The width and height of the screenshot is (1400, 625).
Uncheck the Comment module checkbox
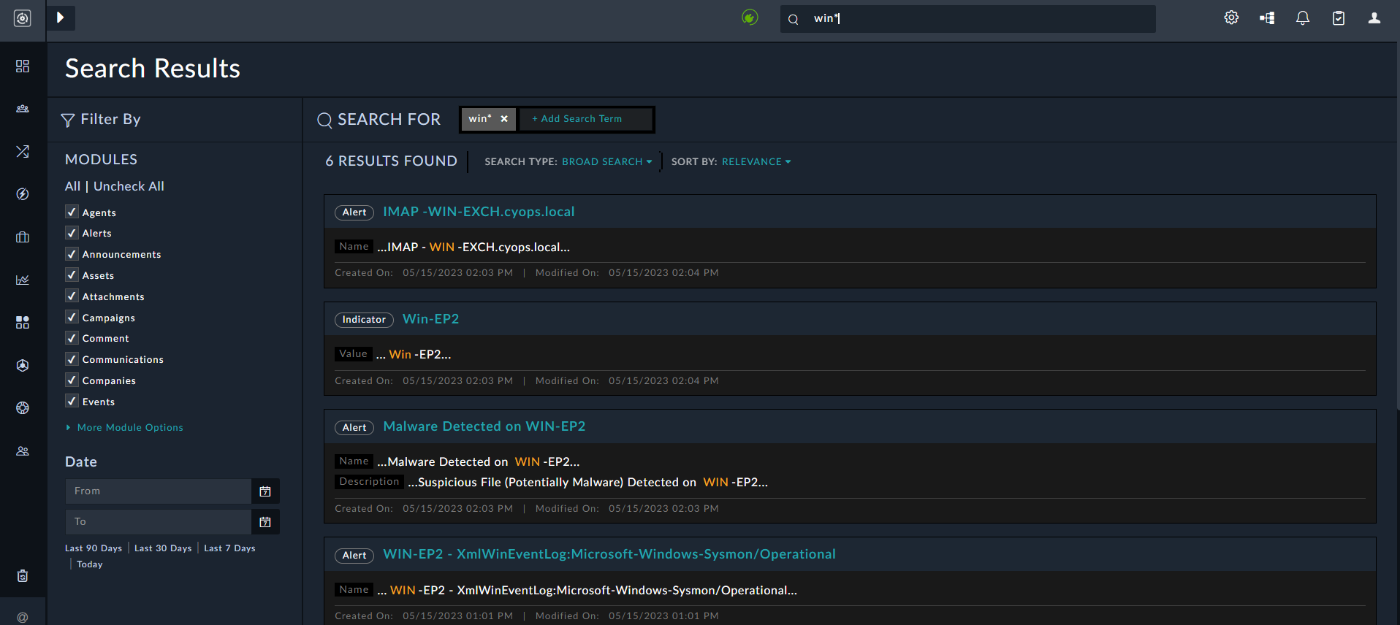coord(72,338)
